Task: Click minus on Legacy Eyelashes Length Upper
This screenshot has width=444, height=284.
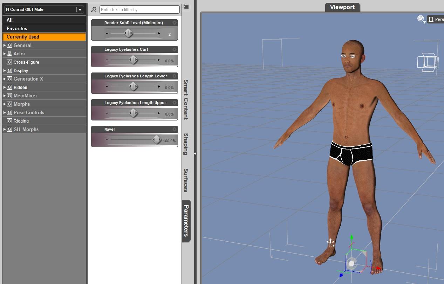Action: pos(107,113)
